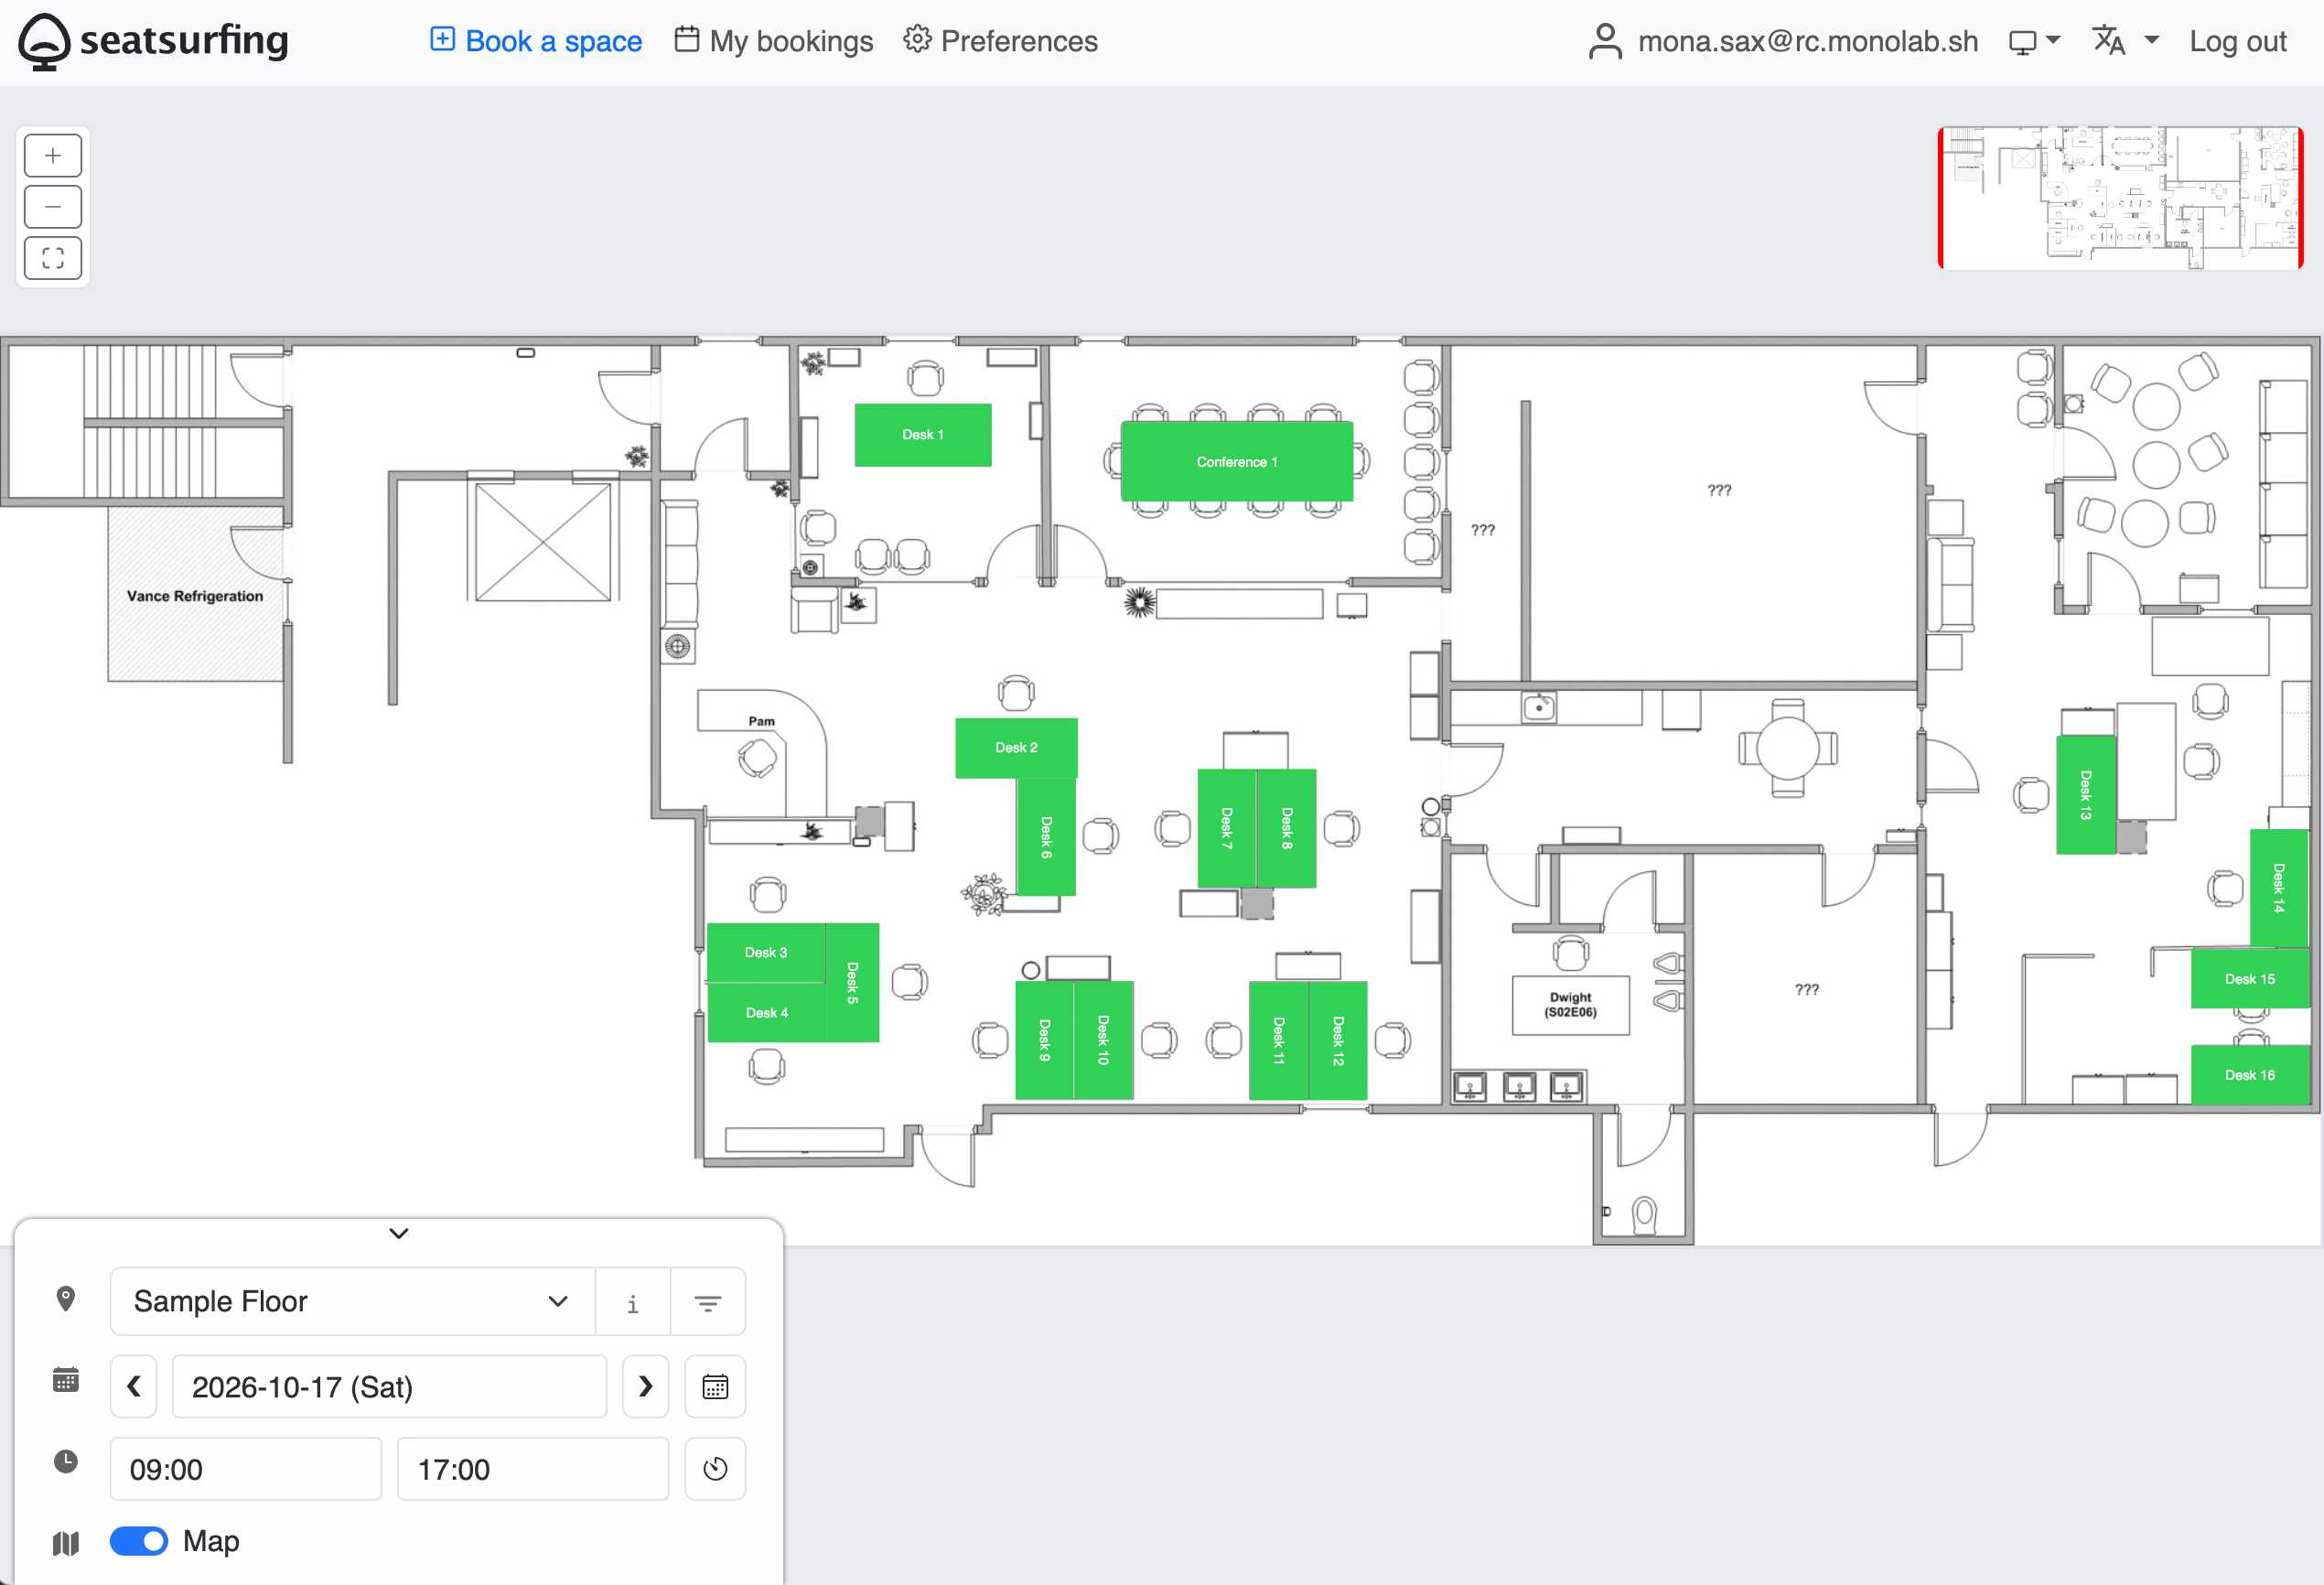Open the display theme dropdown
Viewport: 2324px width, 1585px height.
click(x=2035, y=41)
